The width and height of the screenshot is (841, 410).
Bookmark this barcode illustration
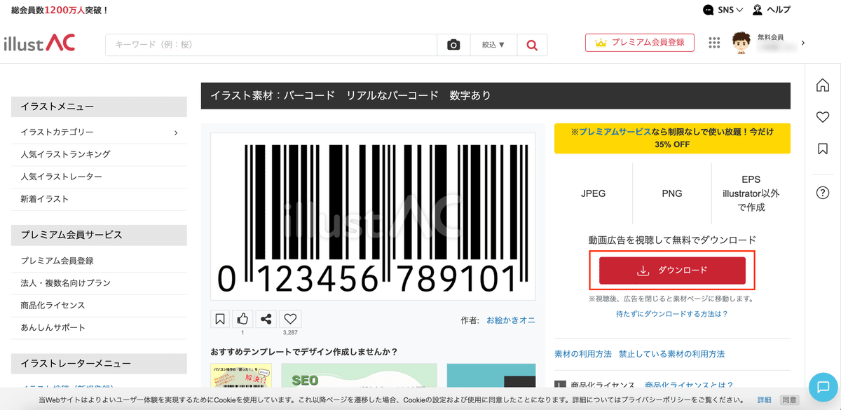pos(220,319)
